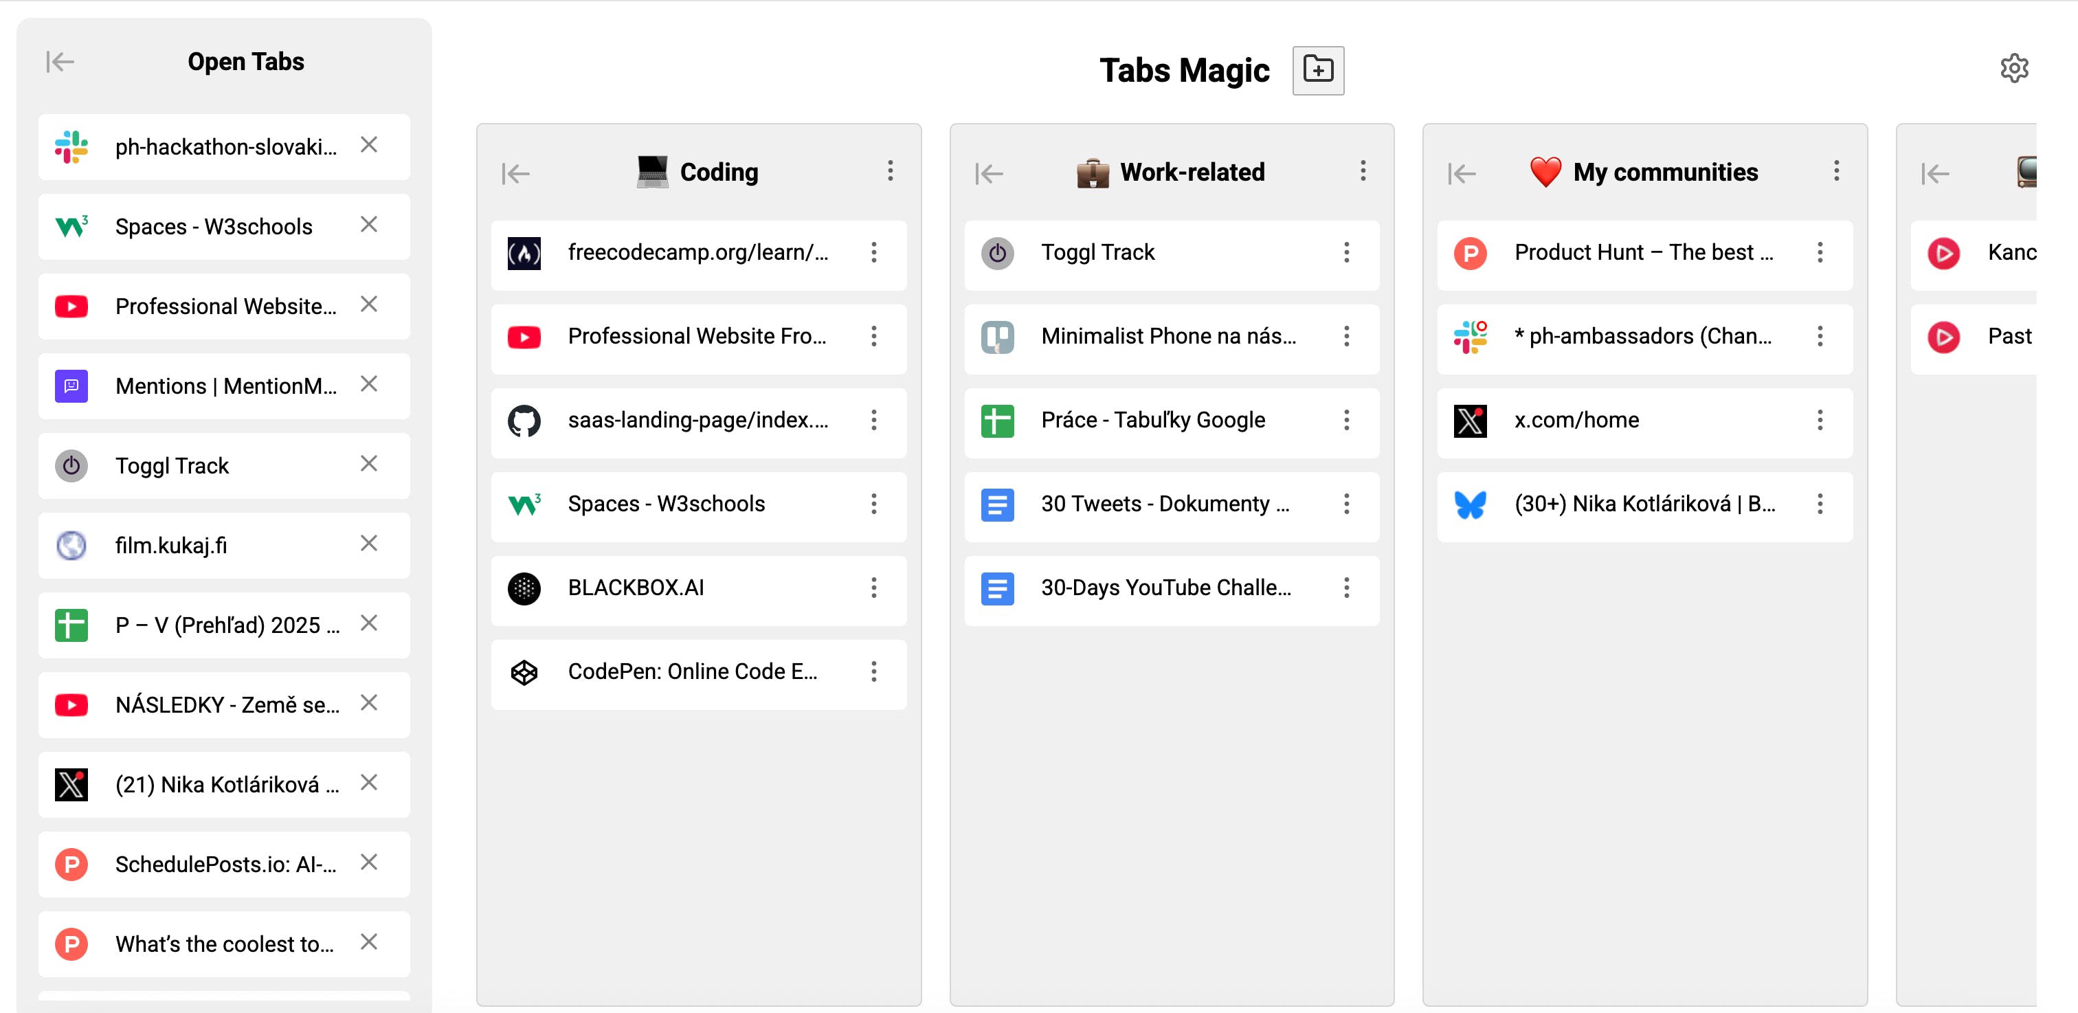
Task: Open the CodePen: Online Code Editor link
Action: [x=692, y=672]
